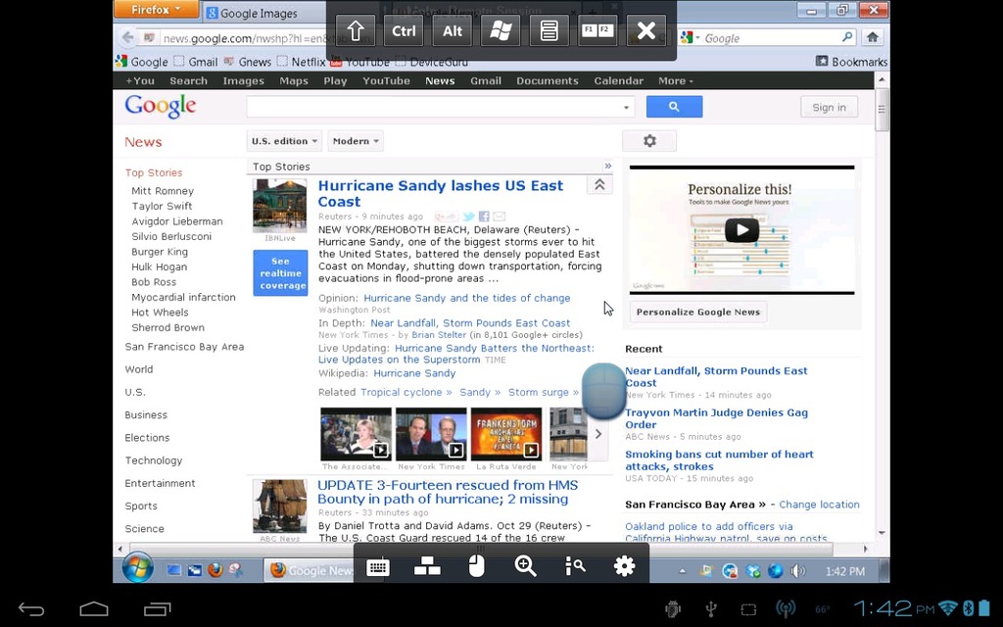Open the Hurricane Sandy lashes US East Coast headline

point(441,193)
